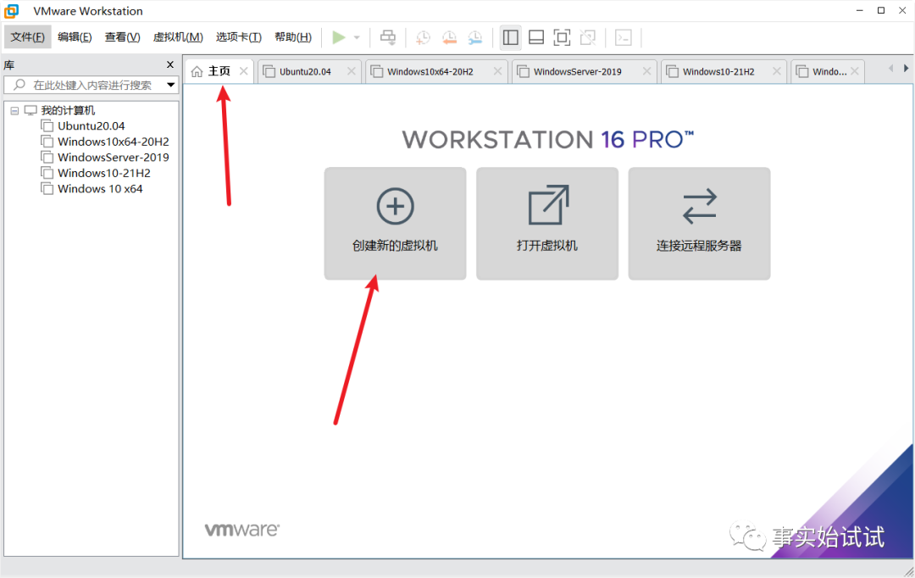Click the home icon on 主页 tab
Viewport: 915px width, 578px height.
point(197,71)
